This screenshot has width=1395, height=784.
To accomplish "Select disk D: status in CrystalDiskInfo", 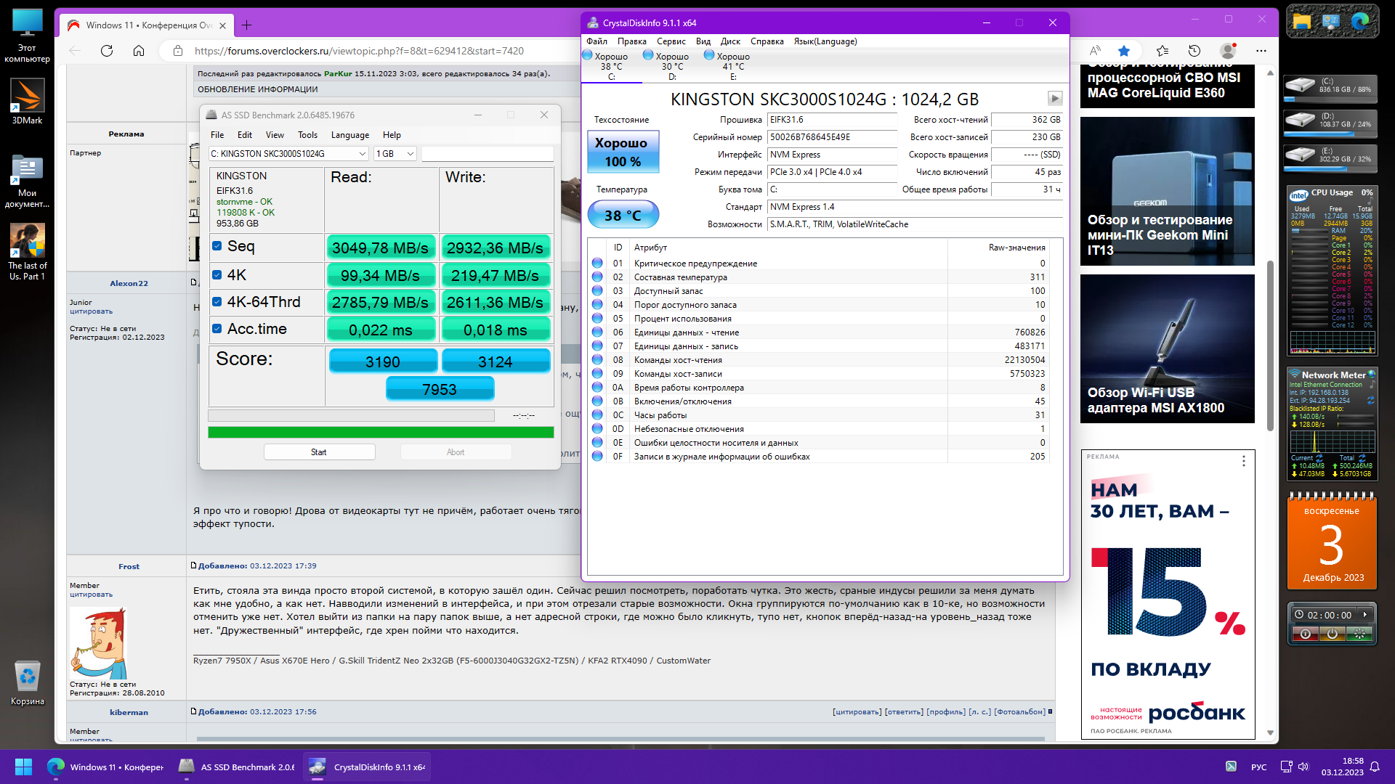I will point(672,65).
